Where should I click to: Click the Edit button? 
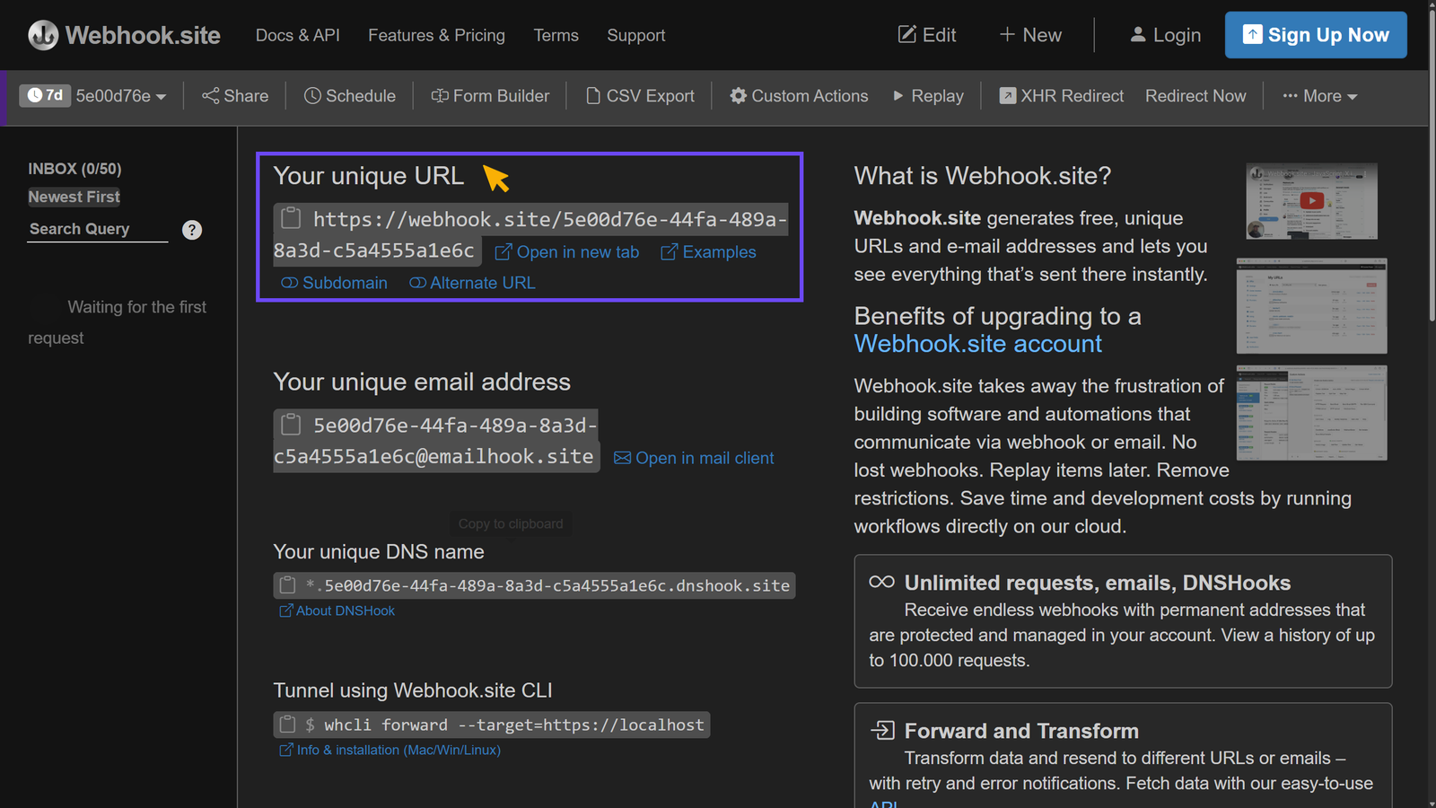[927, 35]
